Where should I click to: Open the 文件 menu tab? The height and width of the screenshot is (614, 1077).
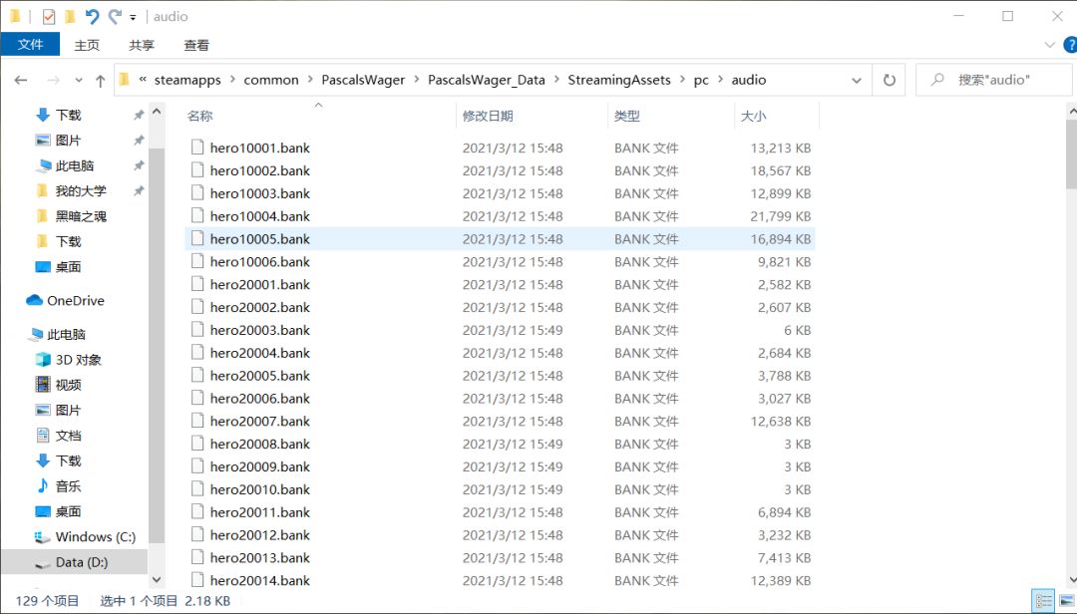point(30,45)
